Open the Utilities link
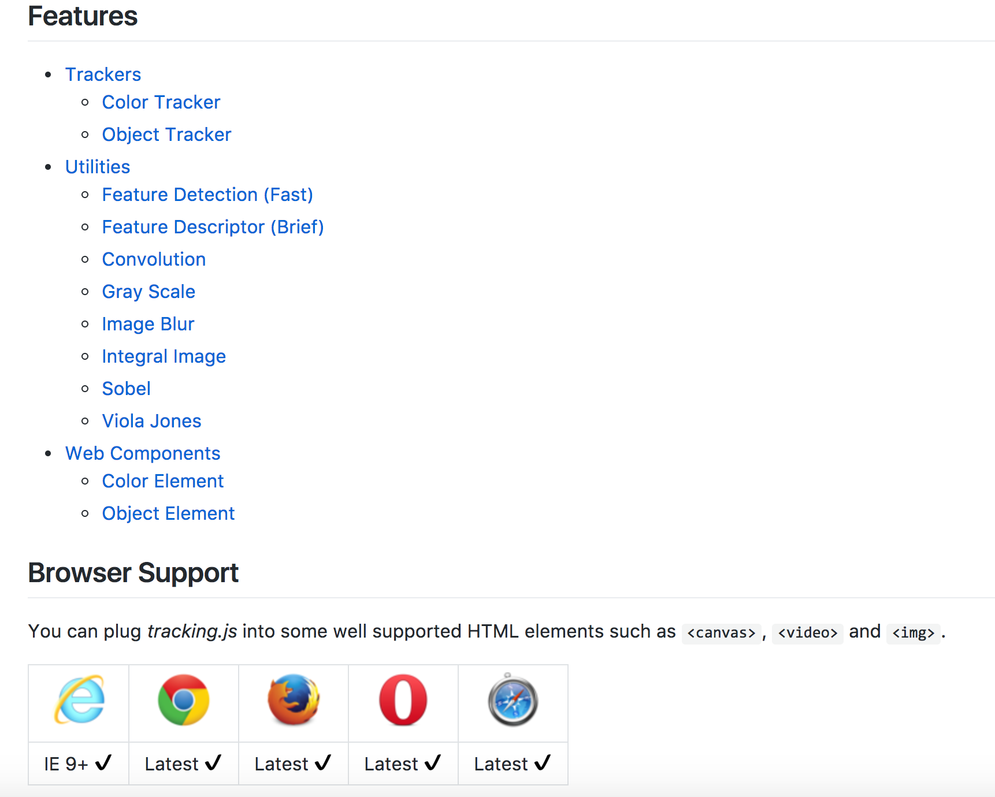 point(98,167)
